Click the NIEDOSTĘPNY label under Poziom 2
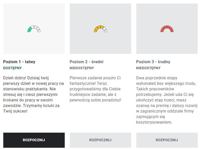Viewport: 201px width, 149px height. click(82, 68)
